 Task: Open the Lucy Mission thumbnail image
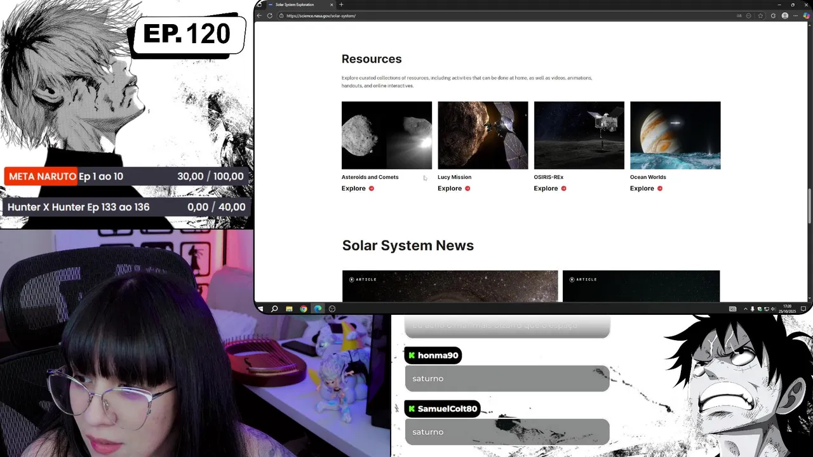point(483,135)
